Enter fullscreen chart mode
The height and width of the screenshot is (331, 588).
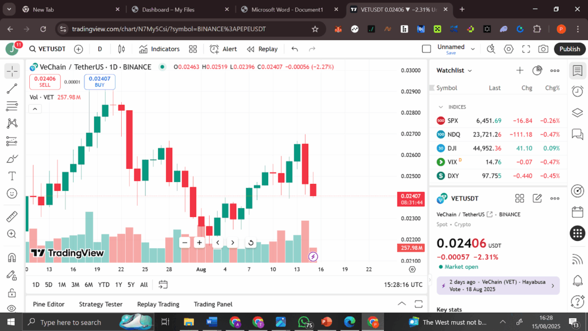pos(526,49)
